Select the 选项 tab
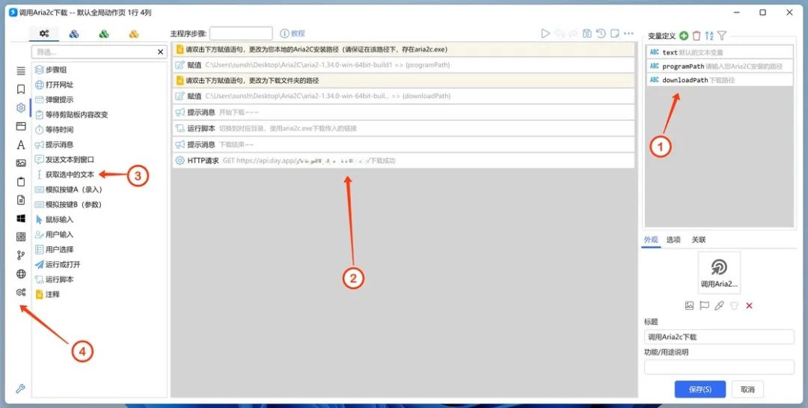The image size is (808, 408). [x=673, y=240]
